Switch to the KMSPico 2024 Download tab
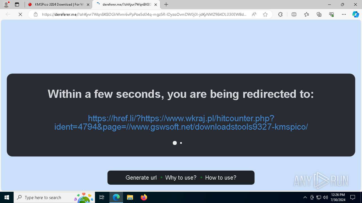 pyautogui.click(x=59, y=5)
